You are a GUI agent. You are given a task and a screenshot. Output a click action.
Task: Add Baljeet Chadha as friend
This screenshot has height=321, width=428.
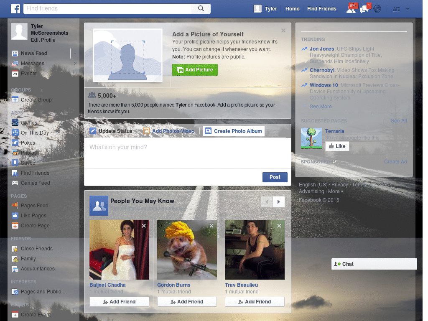(x=119, y=302)
